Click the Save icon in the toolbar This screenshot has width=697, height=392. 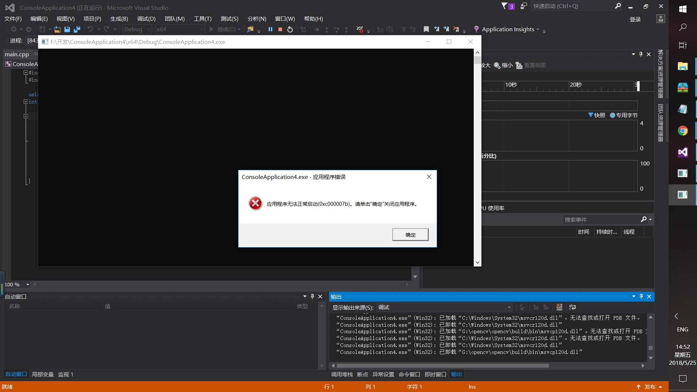coord(67,29)
